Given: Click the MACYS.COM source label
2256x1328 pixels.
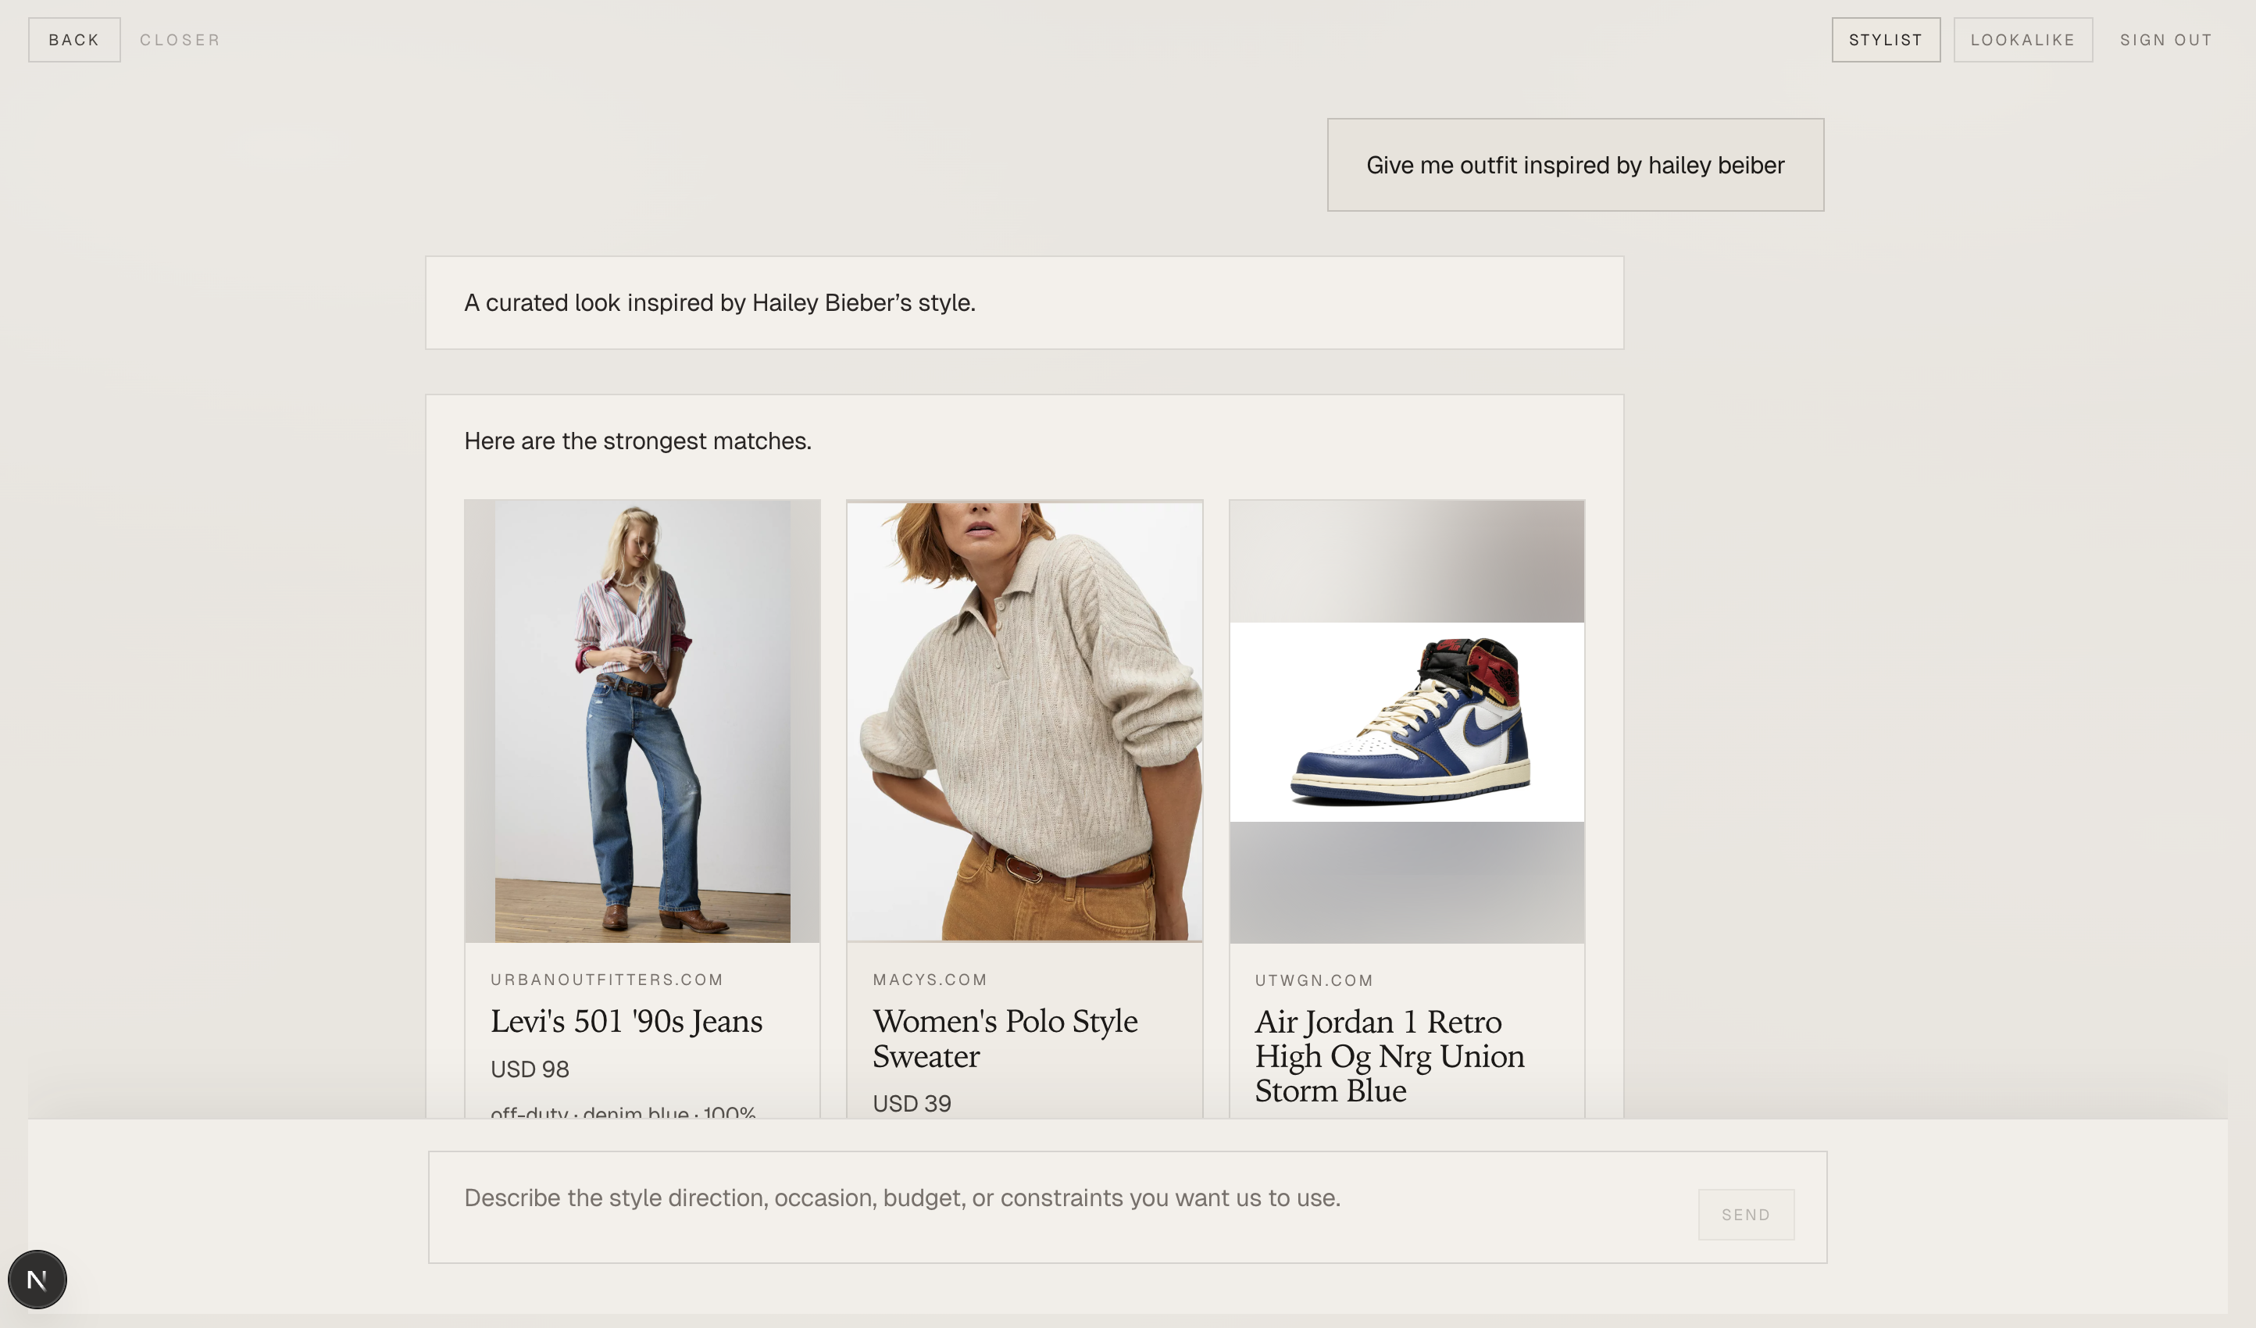Looking at the screenshot, I should (930, 980).
